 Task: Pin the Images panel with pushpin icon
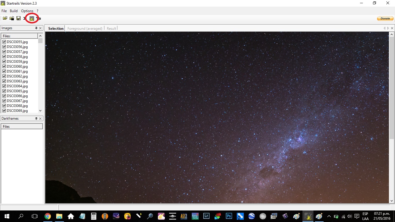[36, 28]
